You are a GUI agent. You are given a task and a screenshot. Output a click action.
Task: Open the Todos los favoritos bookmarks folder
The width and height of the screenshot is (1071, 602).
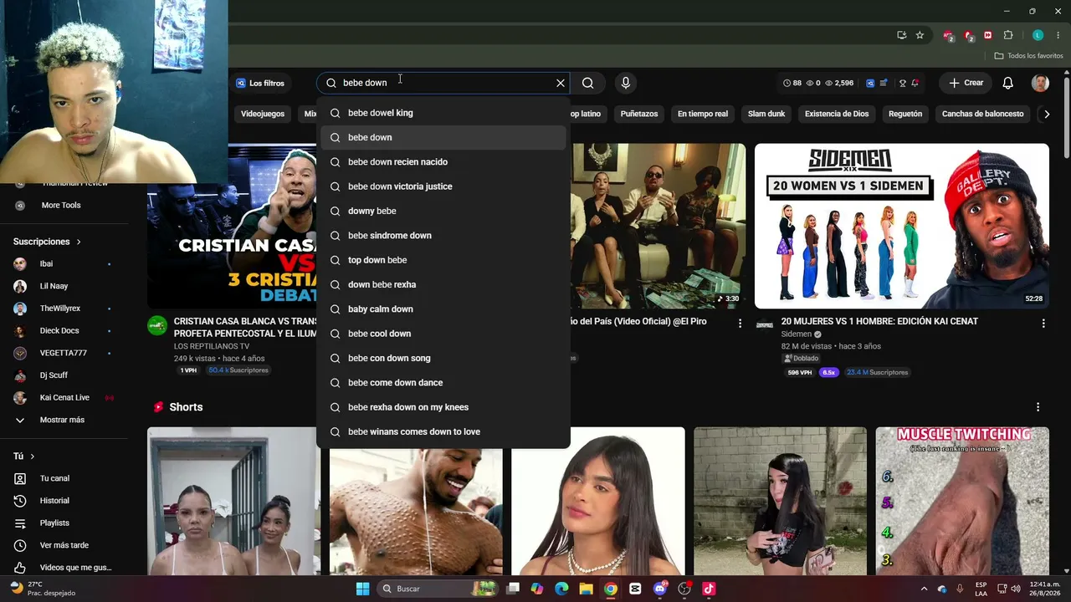coord(1028,56)
